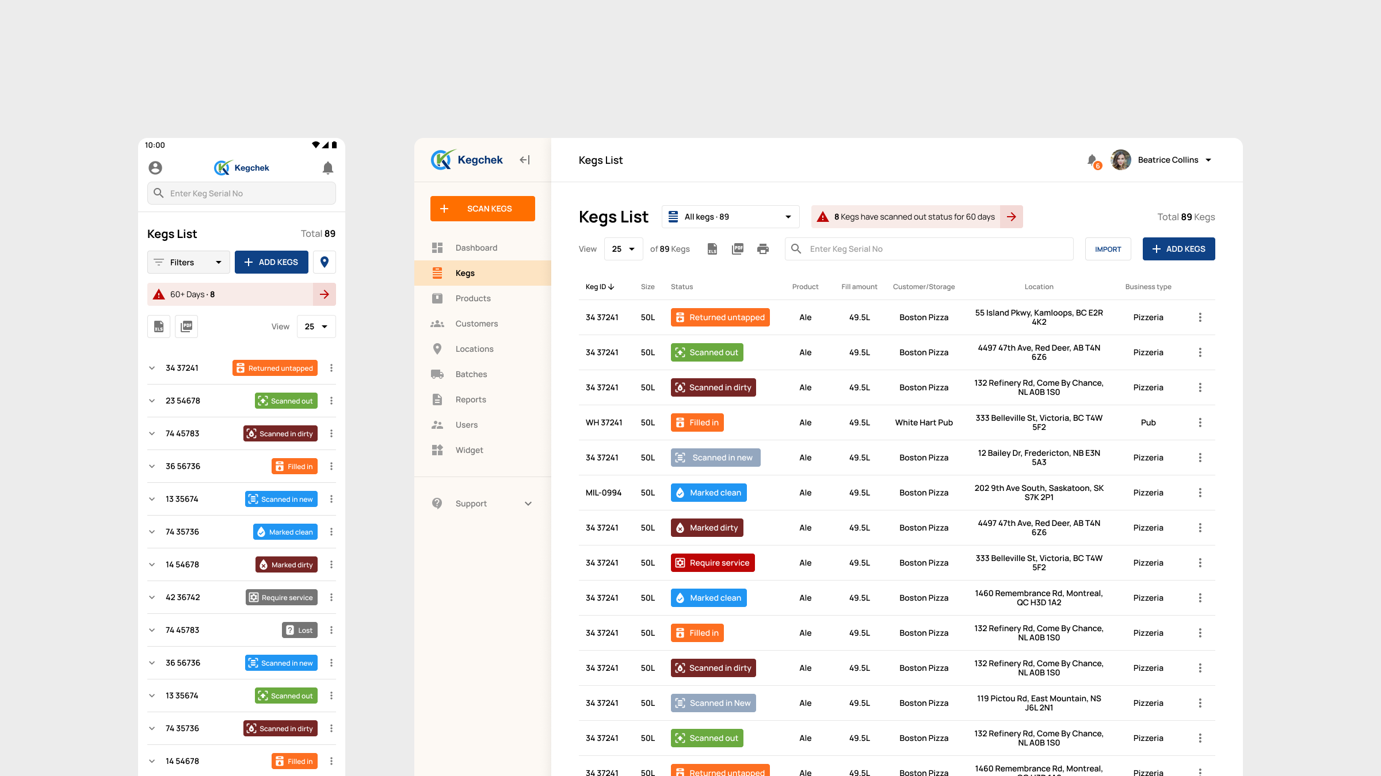This screenshot has height=776, width=1381.
Task: Open row menu for WH 37241 keg
Action: [x=1200, y=422]
